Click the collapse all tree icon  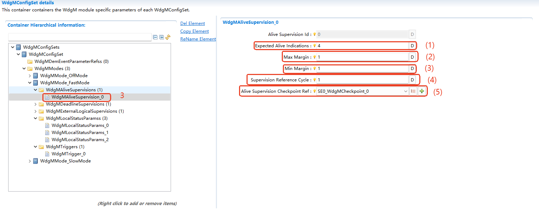coord(155,37)
